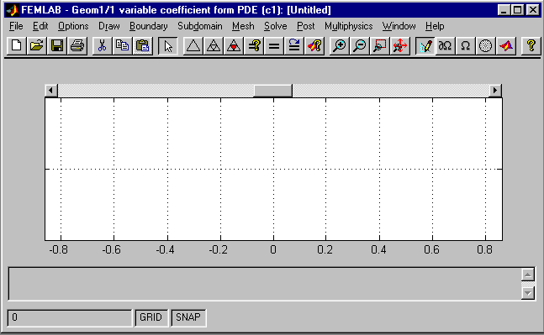Expand the Post menu
The height and width of the screenshot is (335, 544).
pyautogui.click(x=306, y=26)
